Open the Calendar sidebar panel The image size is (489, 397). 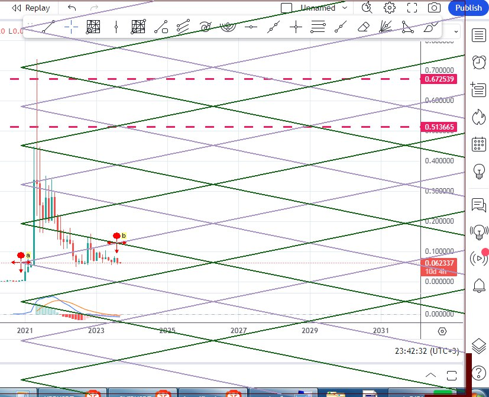479,144
